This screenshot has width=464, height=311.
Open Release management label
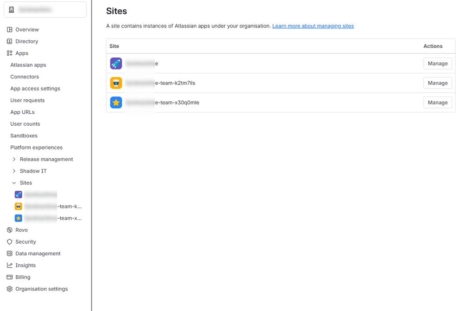(x=46, y=159)
